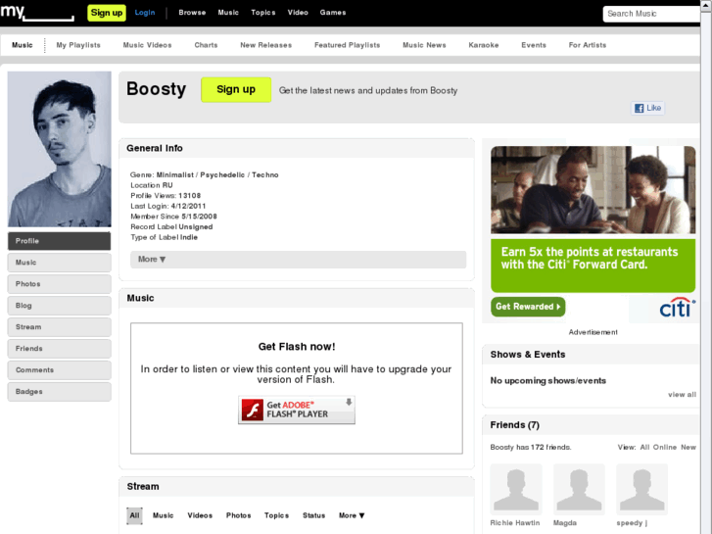This screenshot has height=534, width=712.
Task: Click the Myspace logo
Action: click(36, 13)
